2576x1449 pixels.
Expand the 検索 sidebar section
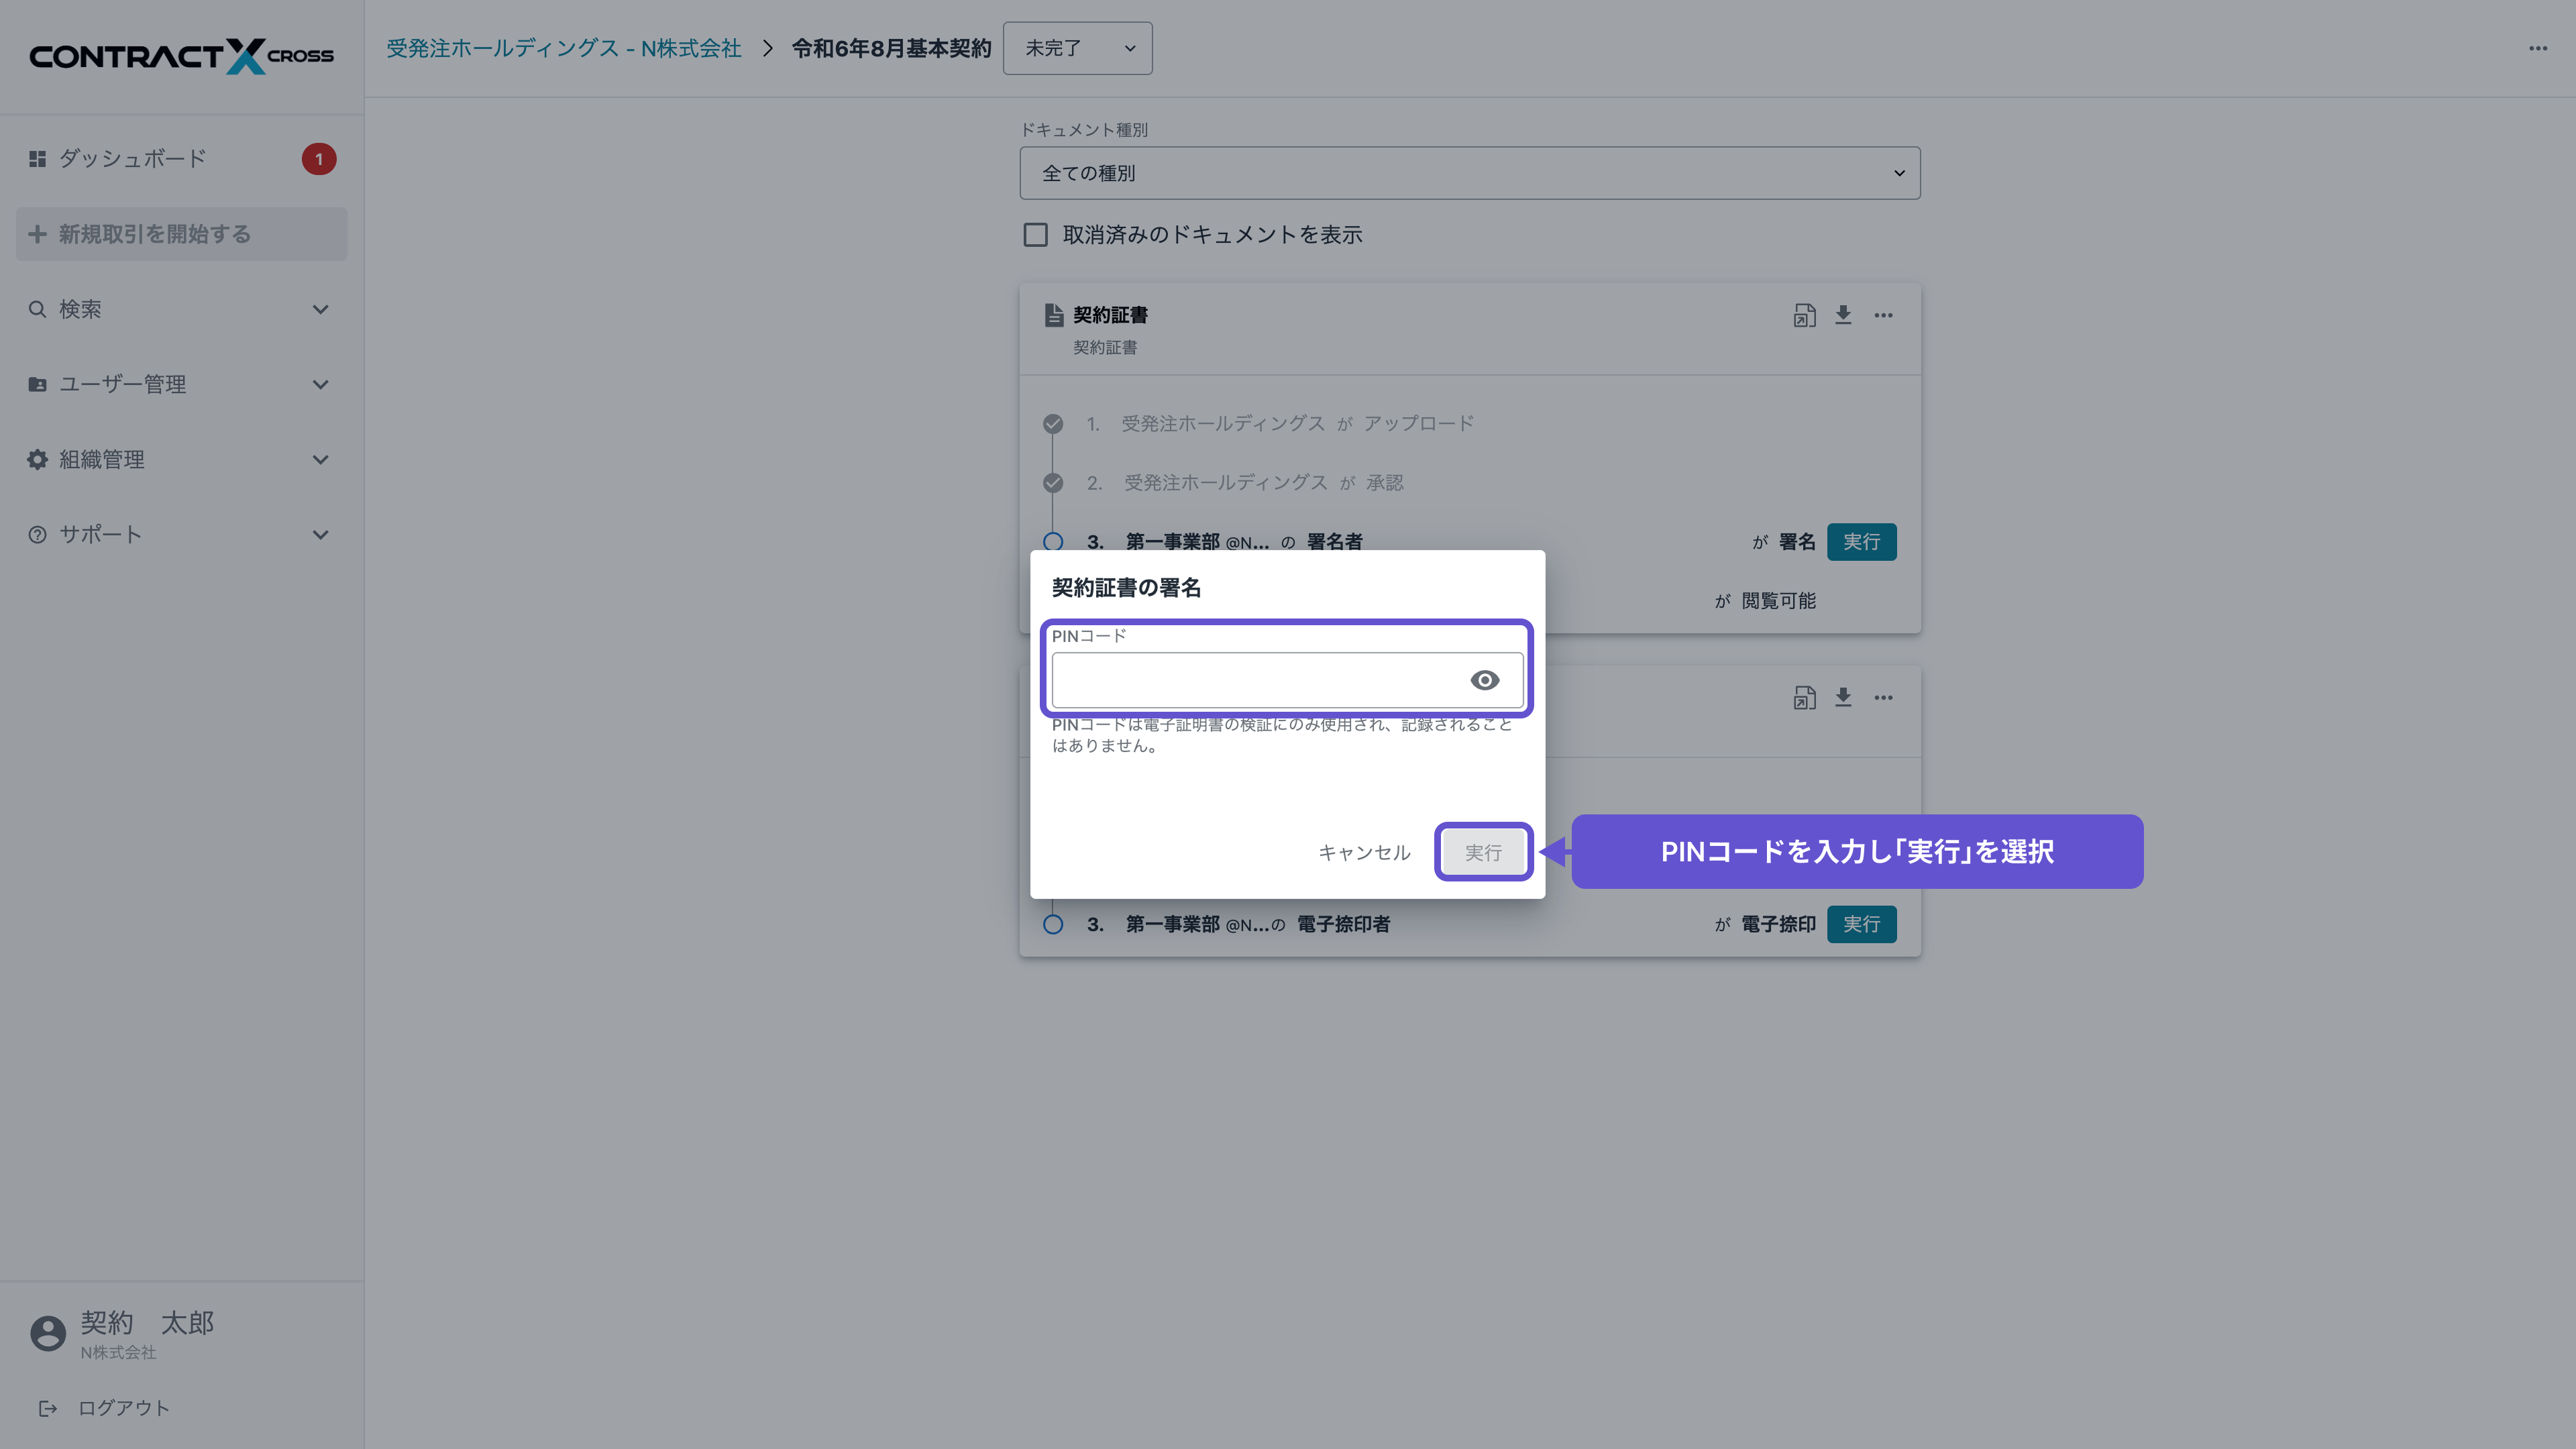tap(320, 309)
